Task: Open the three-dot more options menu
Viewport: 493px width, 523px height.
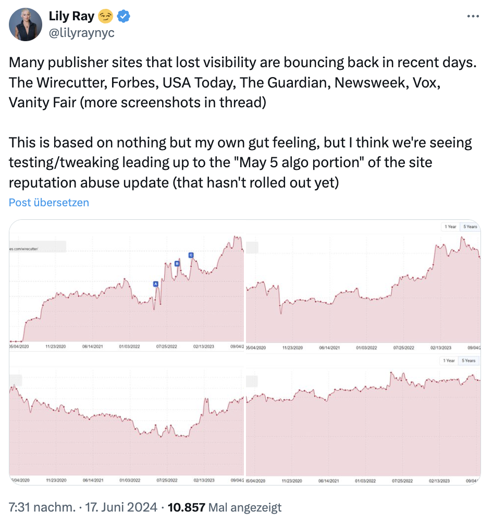Action: click(473, 16)
